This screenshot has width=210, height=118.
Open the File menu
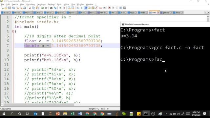(x=3, y=4)
